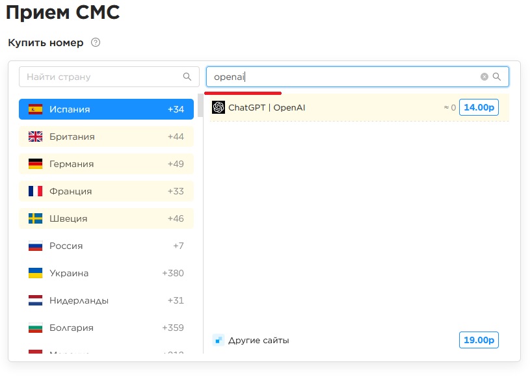The image size is (530, 377).
Task: Buy other sites number for 19.00р
Action: coord(479,340)
